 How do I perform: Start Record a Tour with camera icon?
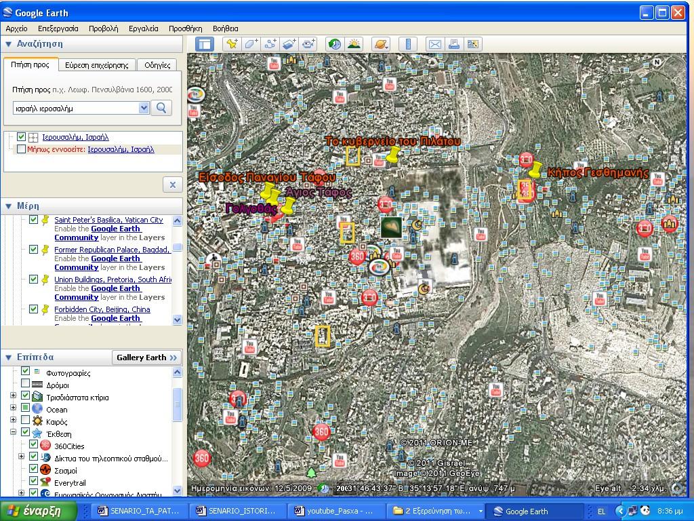(308, 44)
